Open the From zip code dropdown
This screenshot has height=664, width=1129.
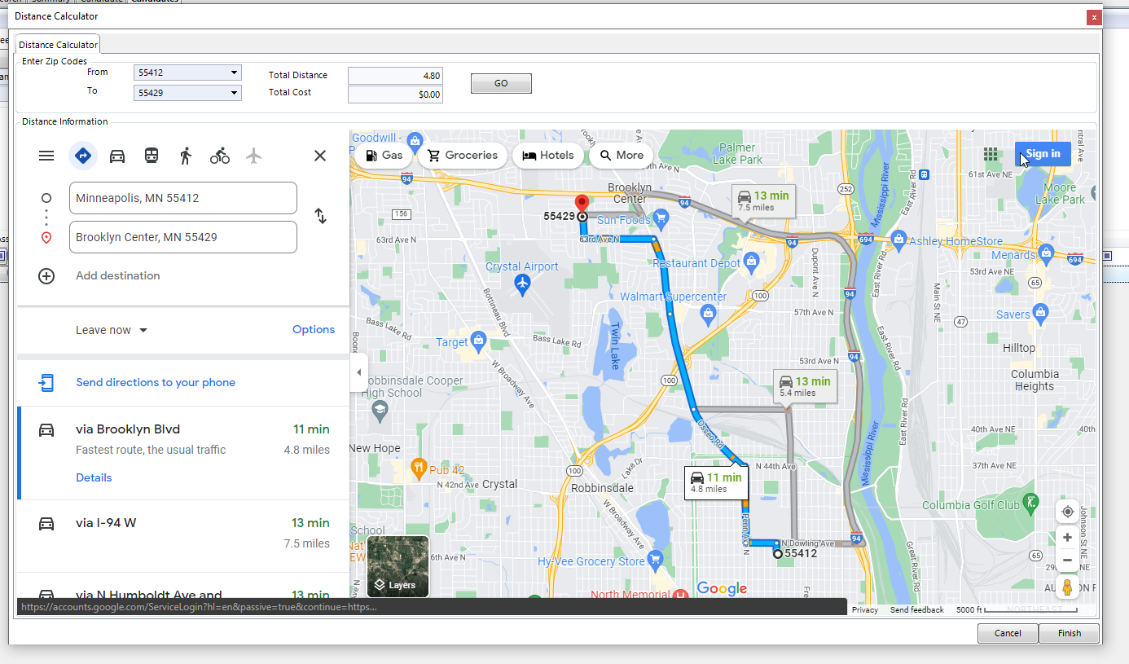235,73
